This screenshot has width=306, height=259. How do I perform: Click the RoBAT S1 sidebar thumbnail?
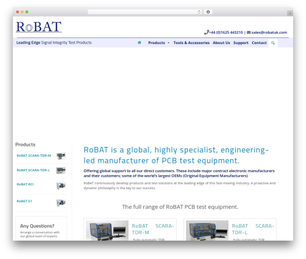pyautogui.click(x=61, y=203)
